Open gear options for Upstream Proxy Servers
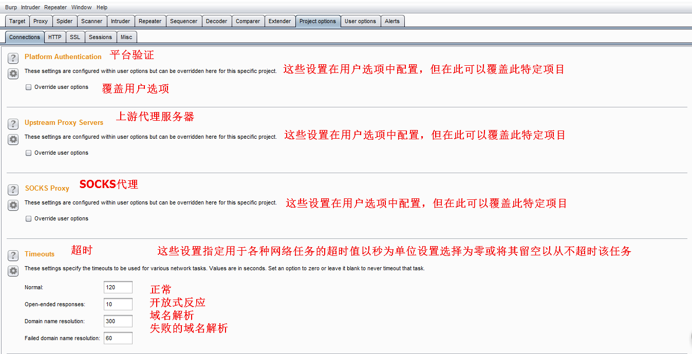 (x=13, y=139)
